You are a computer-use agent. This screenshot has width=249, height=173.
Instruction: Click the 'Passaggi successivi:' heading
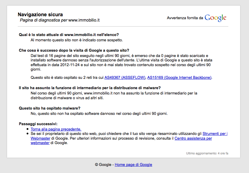(x=38, y=124)
